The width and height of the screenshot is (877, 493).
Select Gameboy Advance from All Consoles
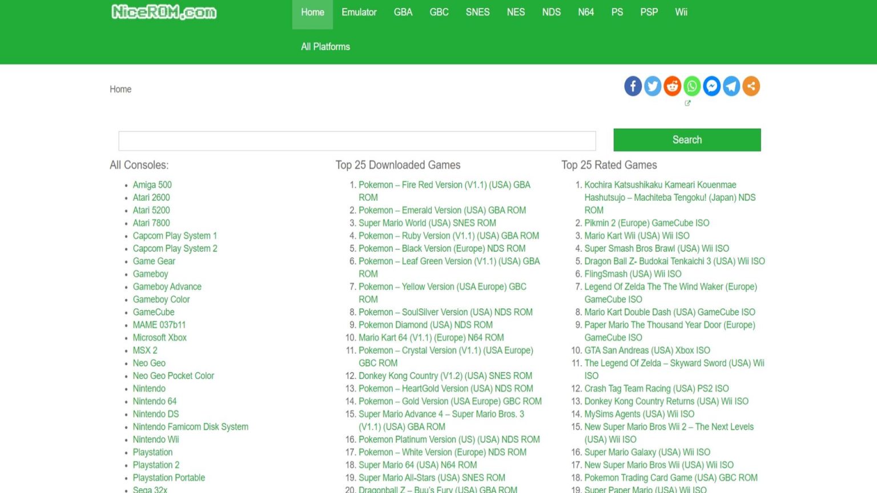tap(167, 286)
